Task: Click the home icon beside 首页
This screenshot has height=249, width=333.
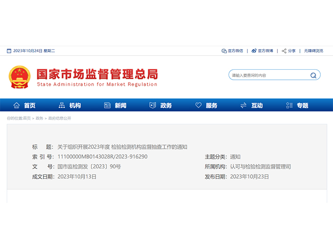Action: (17, 105)
